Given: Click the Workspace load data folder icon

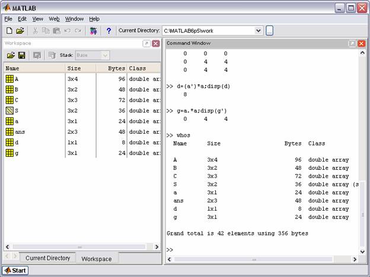Looking at the screenshot, I should (x=11, y=56).
